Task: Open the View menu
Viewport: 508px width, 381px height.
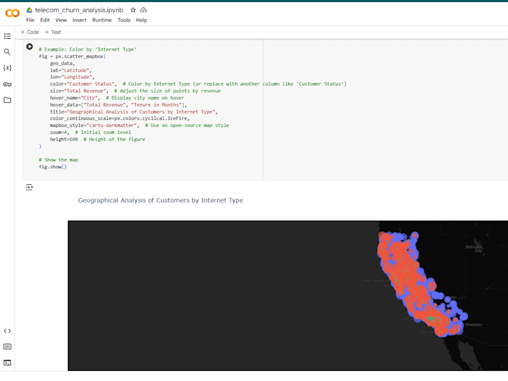Action: click(x=61, y=20)
